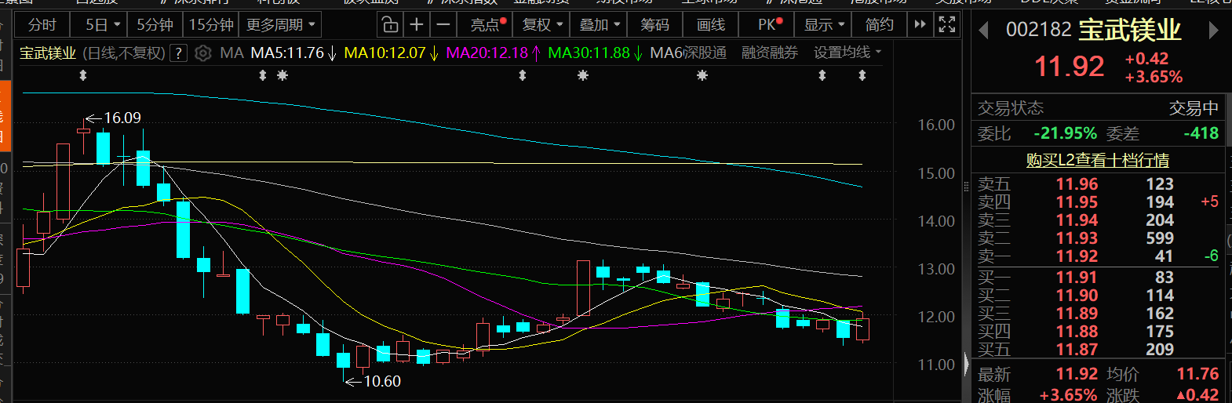This screenshot has height=403, width=1232.
Task: Click the current price 11.92 header
Action: [x=1070, y=67]
